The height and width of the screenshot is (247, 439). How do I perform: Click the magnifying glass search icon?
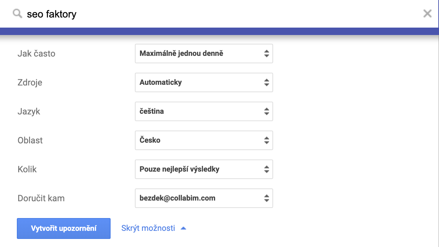pyautogui.click(x=17, y=14)
